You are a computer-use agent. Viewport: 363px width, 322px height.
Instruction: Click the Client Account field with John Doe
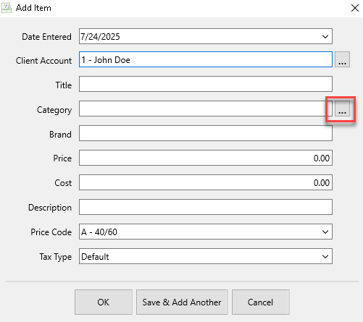206,59
